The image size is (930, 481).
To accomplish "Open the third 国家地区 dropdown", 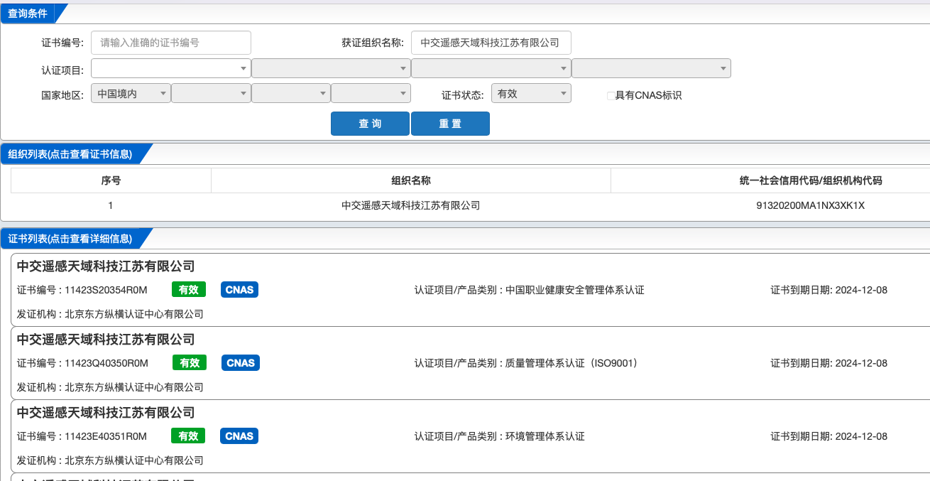I will [291, 94].
